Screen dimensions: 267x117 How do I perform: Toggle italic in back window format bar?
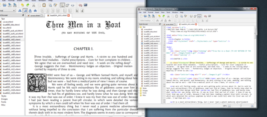pos(25,10)
